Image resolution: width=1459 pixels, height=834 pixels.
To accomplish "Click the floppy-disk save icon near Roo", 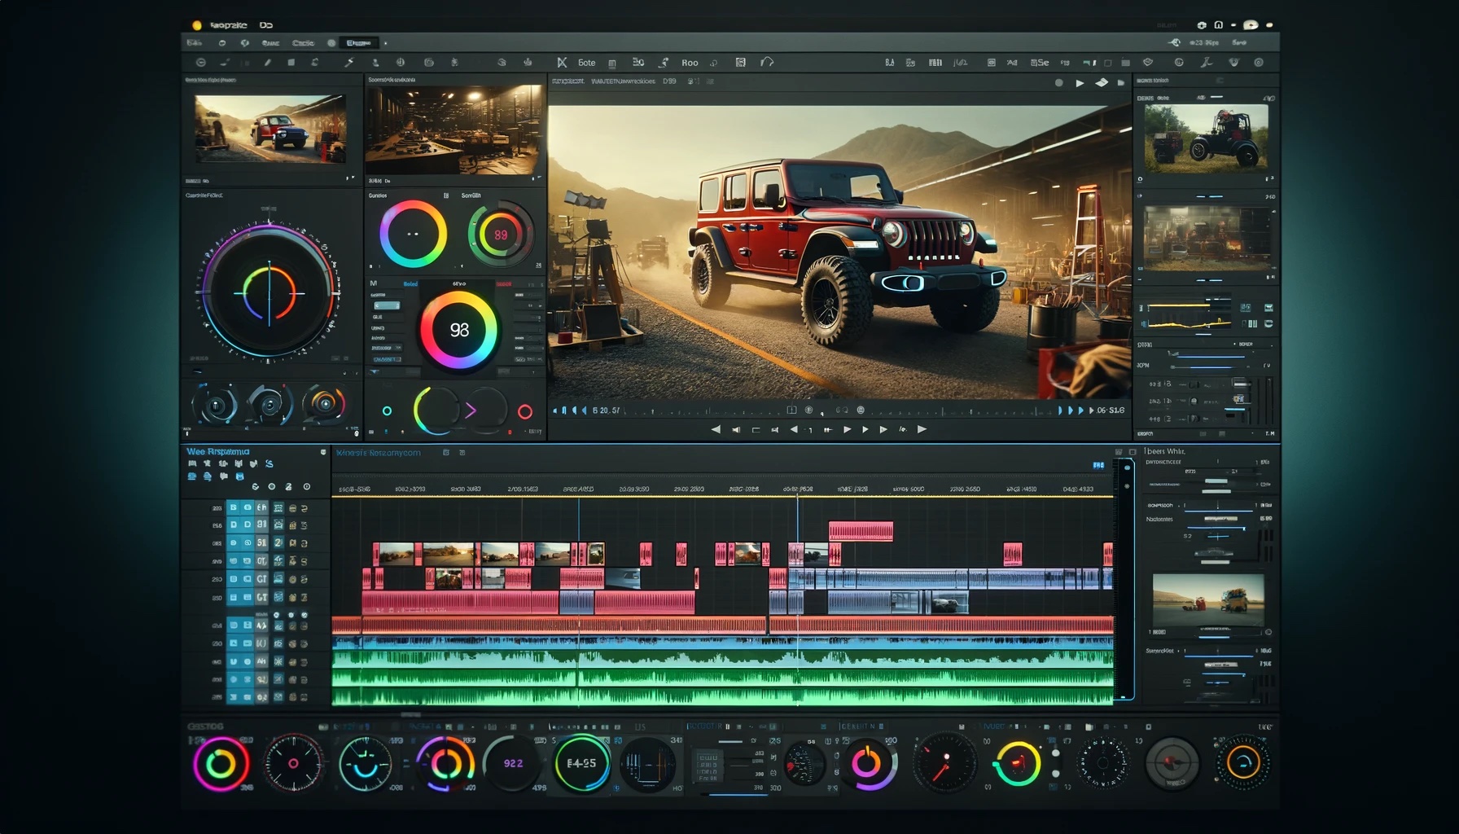I will [x=741, y=63].
